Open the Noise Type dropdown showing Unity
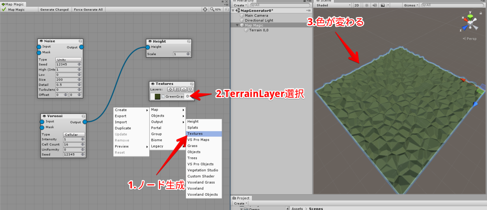Viewport: 487px width, 210px height. [x=68, y=60]
